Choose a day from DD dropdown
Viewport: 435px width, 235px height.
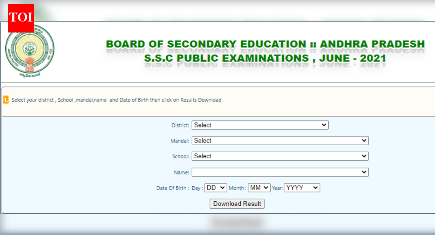(x=215, y=188)
